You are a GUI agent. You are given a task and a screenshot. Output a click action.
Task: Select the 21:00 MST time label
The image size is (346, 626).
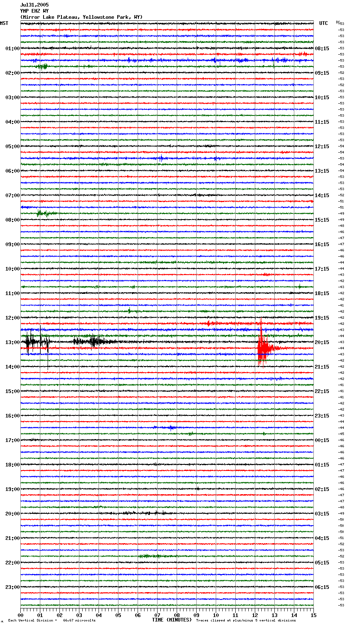pos(13,538)
